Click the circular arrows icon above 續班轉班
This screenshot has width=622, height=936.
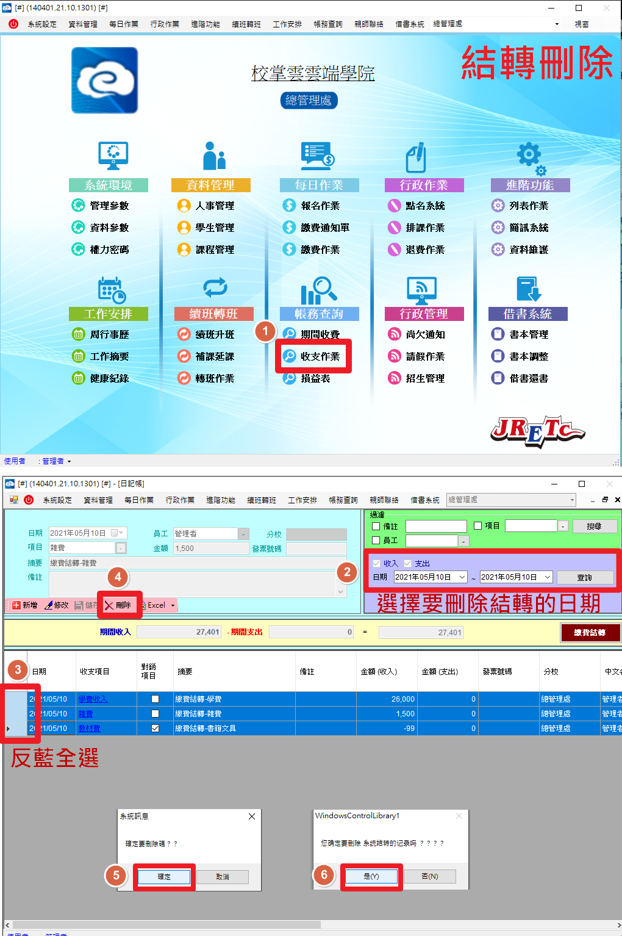point(215,287)
